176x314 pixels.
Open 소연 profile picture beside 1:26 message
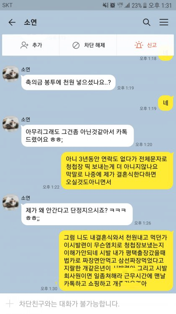tap(10, 202)
